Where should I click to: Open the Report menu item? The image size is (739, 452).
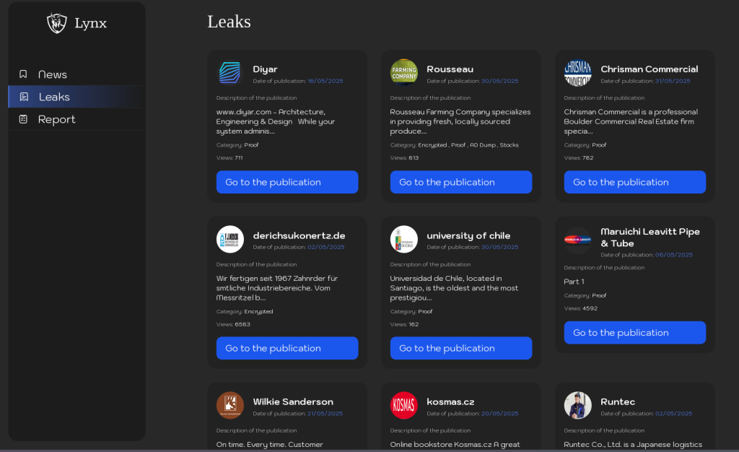pos(76,119)
